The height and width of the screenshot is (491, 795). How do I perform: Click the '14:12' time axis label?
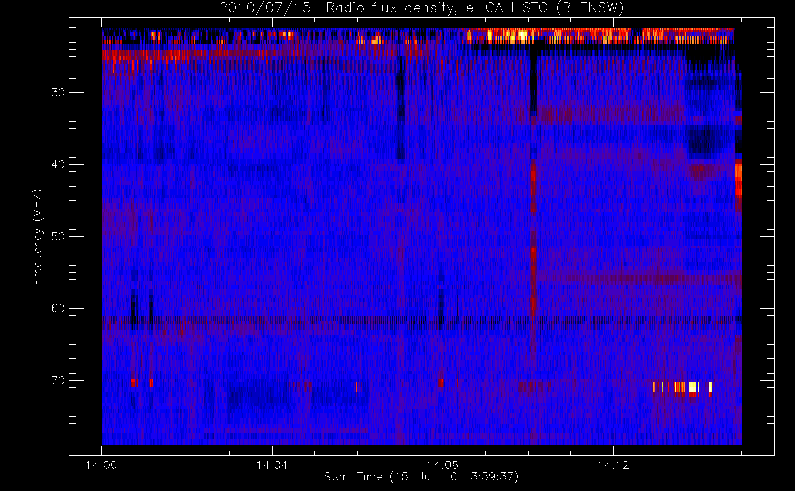[x=614, y=465]
